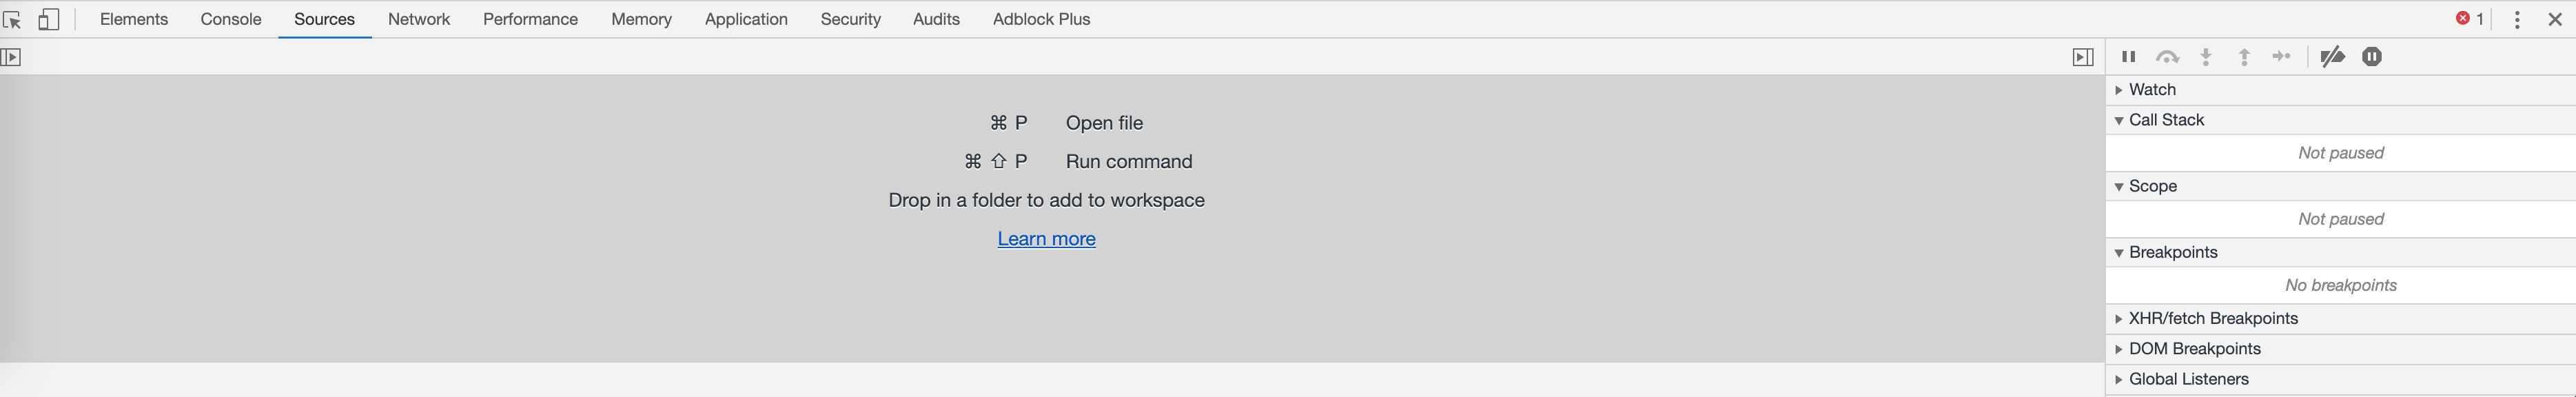This screenshot has width=2576, height=397.
Task: Toggle the device toolbar icon
Action: (49, 19)
